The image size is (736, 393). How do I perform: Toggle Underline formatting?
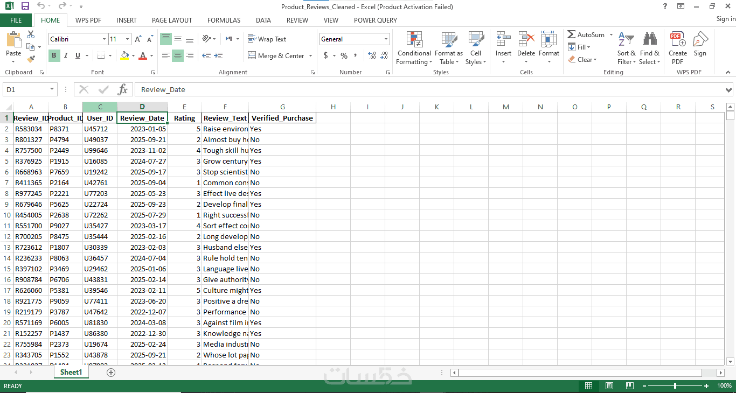click(x=78, y=55)
